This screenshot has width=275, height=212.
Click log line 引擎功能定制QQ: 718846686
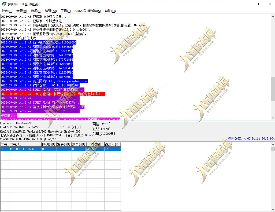point(37,47)
